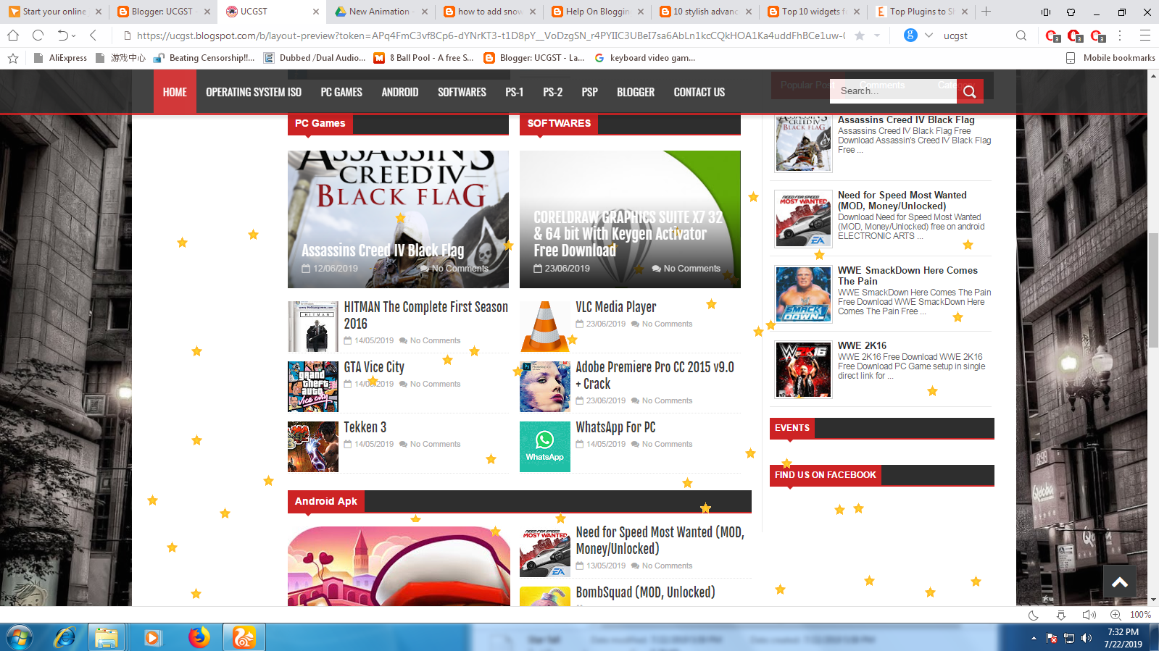Switch to how to add snow tab
The image size is (1159, 651).
point(489,12)
